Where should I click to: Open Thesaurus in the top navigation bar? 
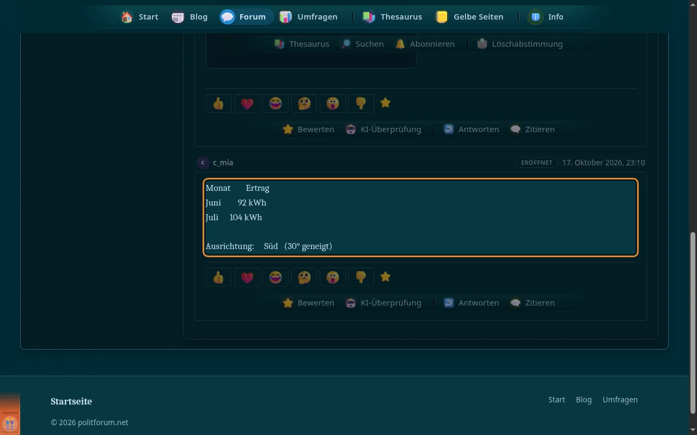point(392,17)
